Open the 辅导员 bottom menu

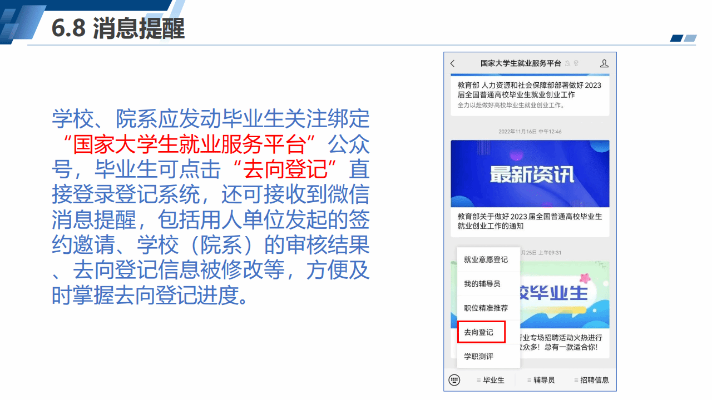(x=541, y=380)
